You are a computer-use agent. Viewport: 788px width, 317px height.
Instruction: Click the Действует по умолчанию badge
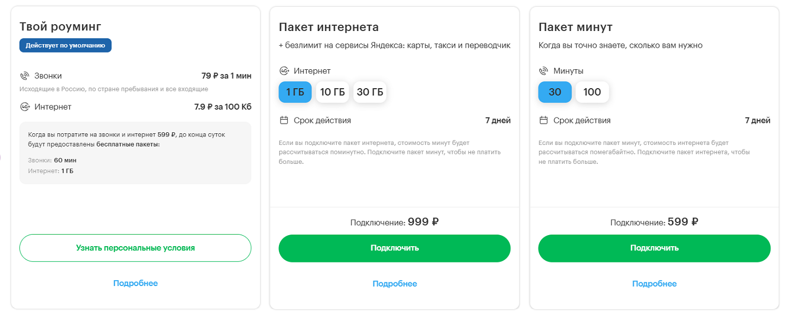(66, 46)
